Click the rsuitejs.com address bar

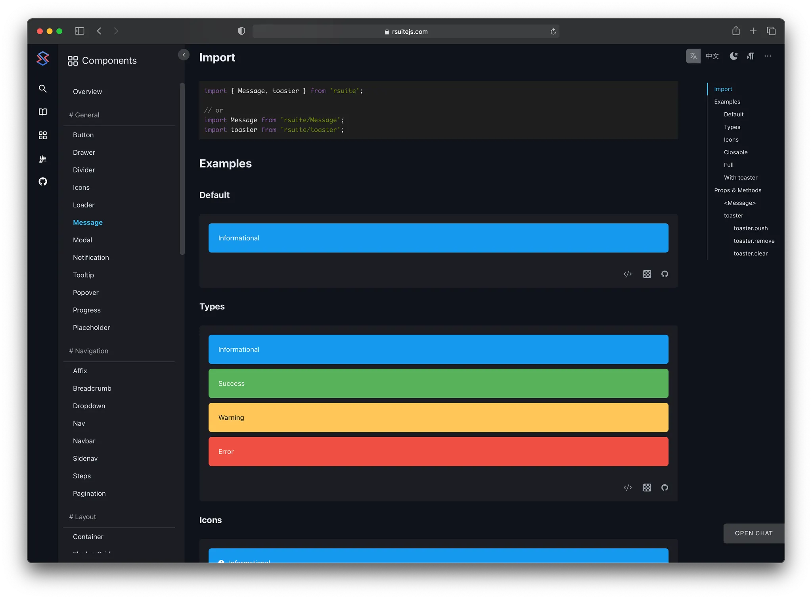click(x=405, y=31)
